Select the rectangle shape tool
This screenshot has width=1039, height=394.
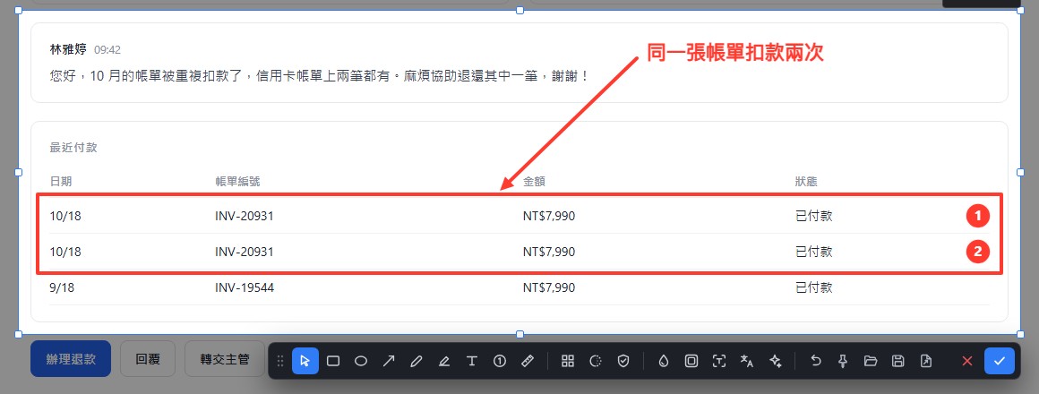pyautogui.click(x=333, y=361)
